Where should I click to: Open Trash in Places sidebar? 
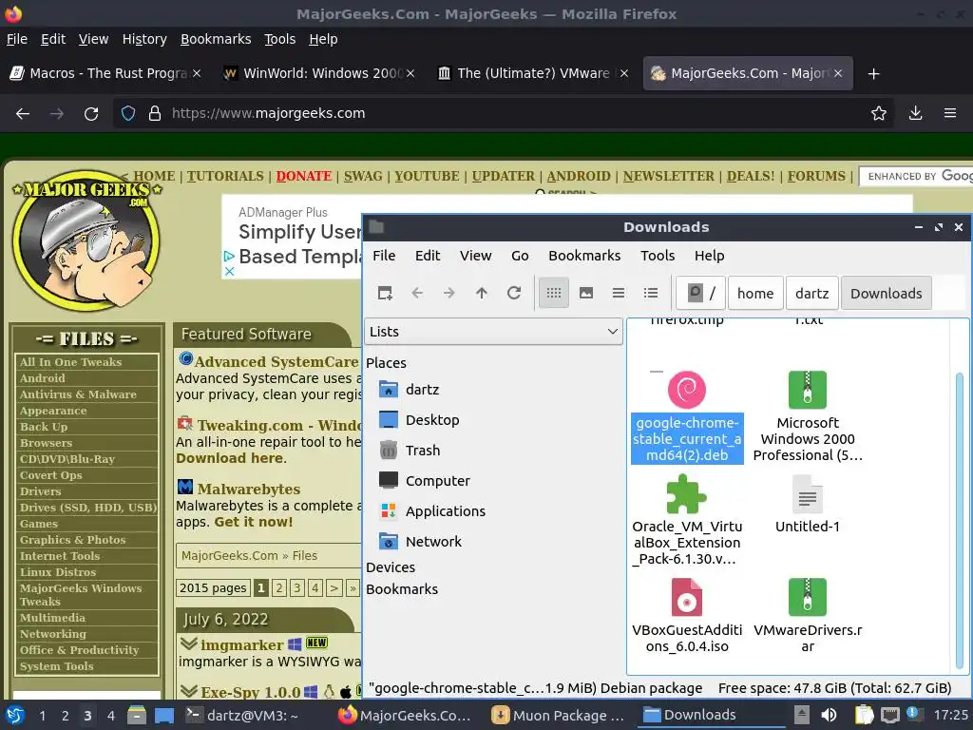(423, 450)
